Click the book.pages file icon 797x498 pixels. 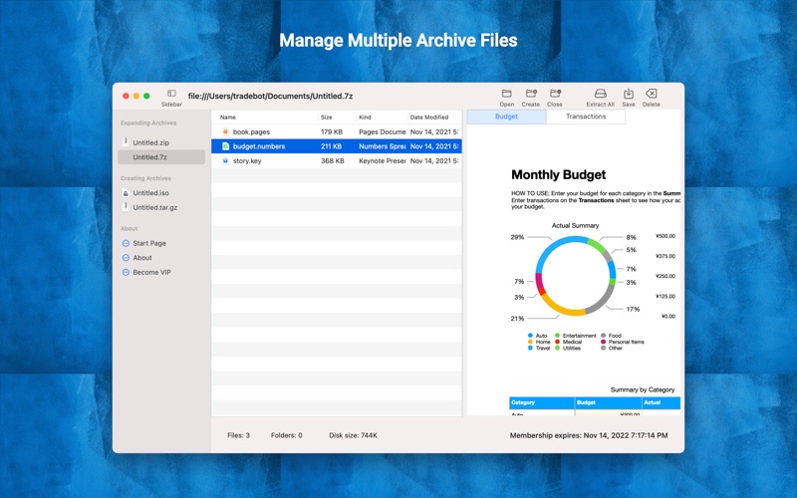pyautogui.click(x=226, y=131)
